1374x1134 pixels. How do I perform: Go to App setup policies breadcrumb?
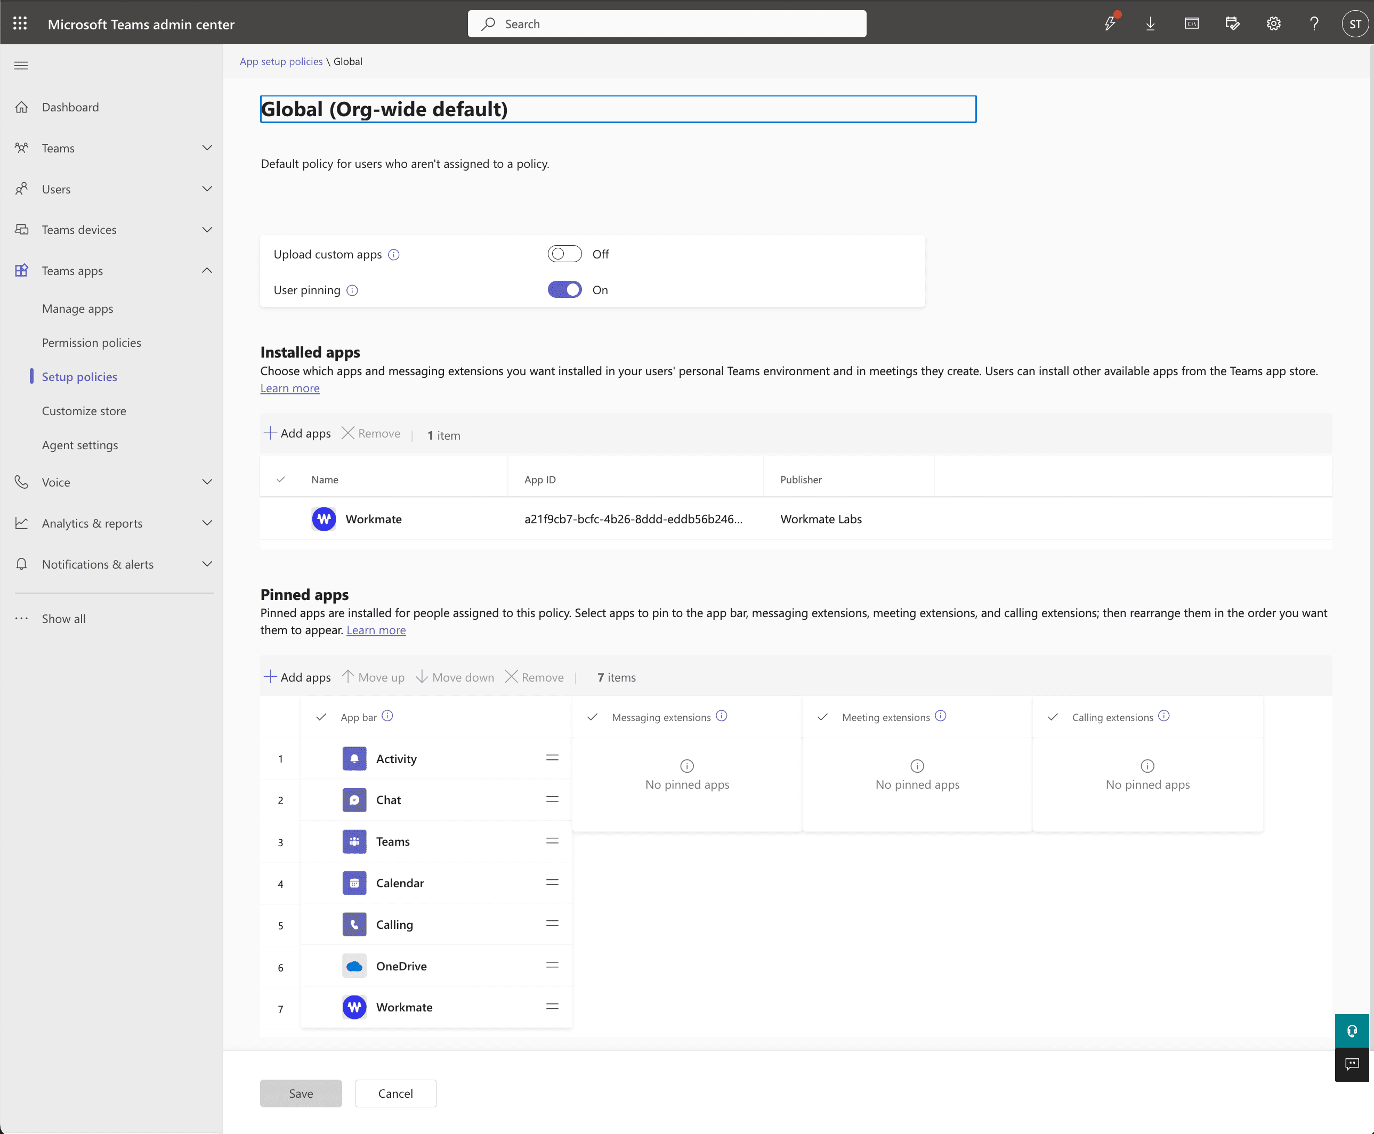[x=281, y=61]
